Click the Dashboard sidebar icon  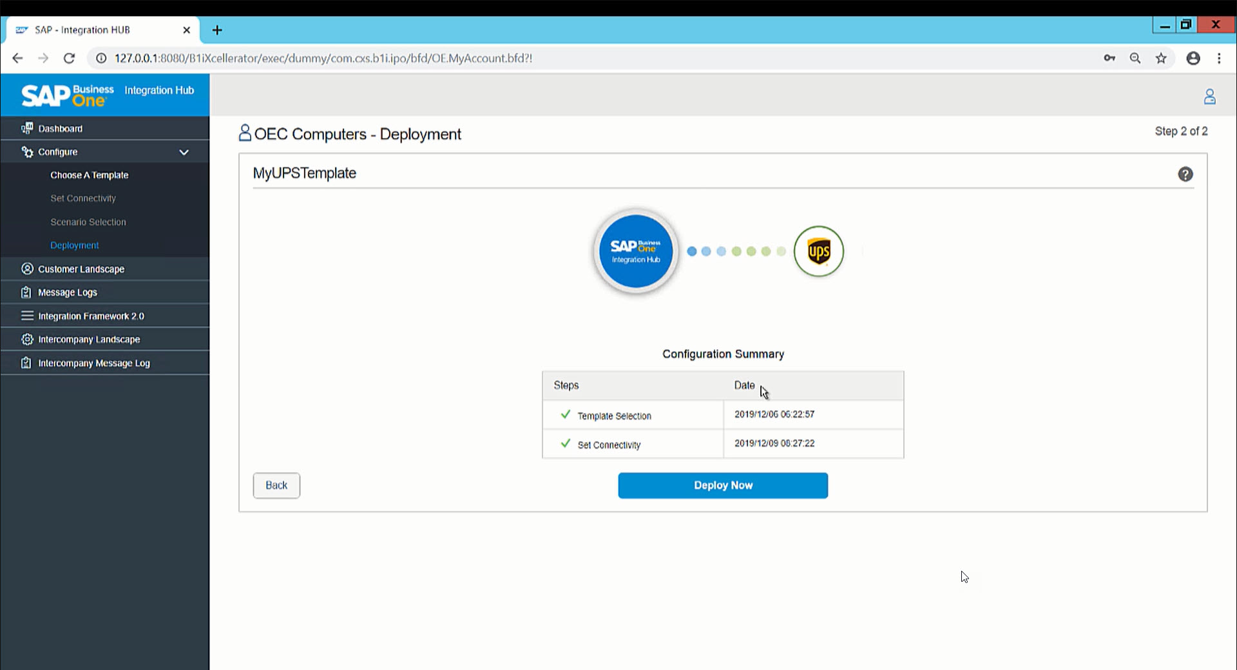click(x=27, y=128)
